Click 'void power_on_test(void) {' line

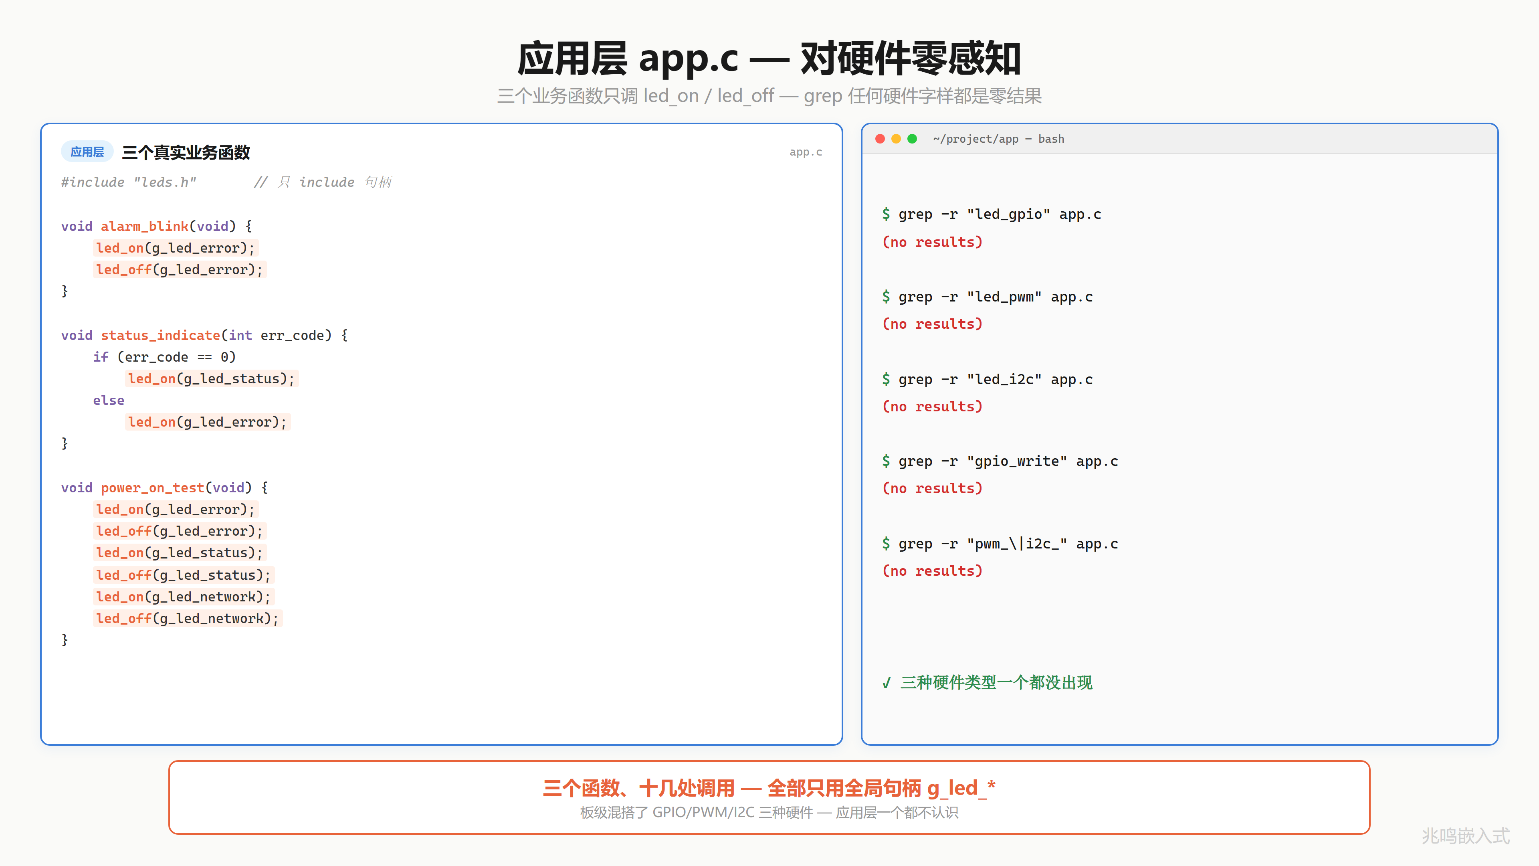(x=164, y=488)
